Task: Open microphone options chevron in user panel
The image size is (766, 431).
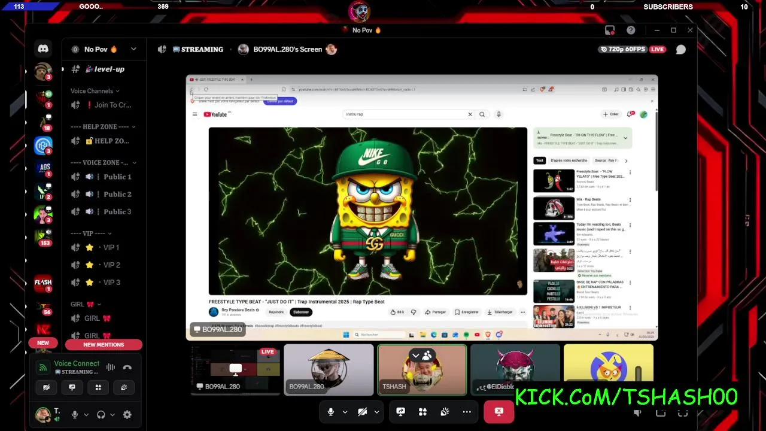Action: pos(86,414)
